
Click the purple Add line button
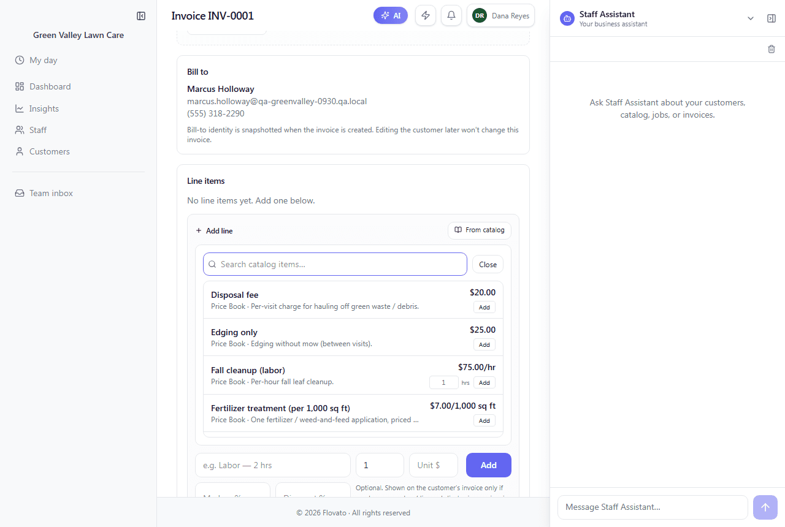click(489, 465)
